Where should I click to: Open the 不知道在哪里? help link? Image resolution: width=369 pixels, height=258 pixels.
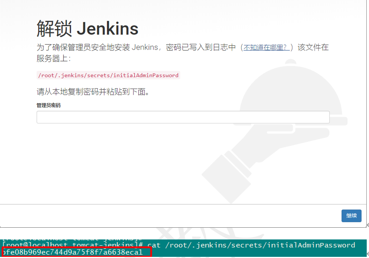pyautogui.click(x=266, y=47)
